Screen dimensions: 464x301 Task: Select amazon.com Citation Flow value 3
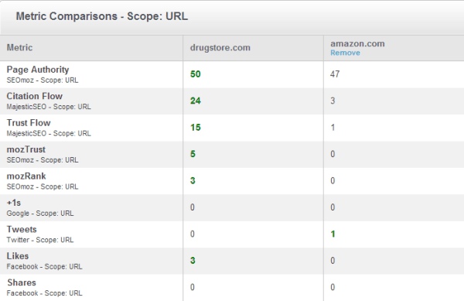pyautogui.click(x=333, y=101)
